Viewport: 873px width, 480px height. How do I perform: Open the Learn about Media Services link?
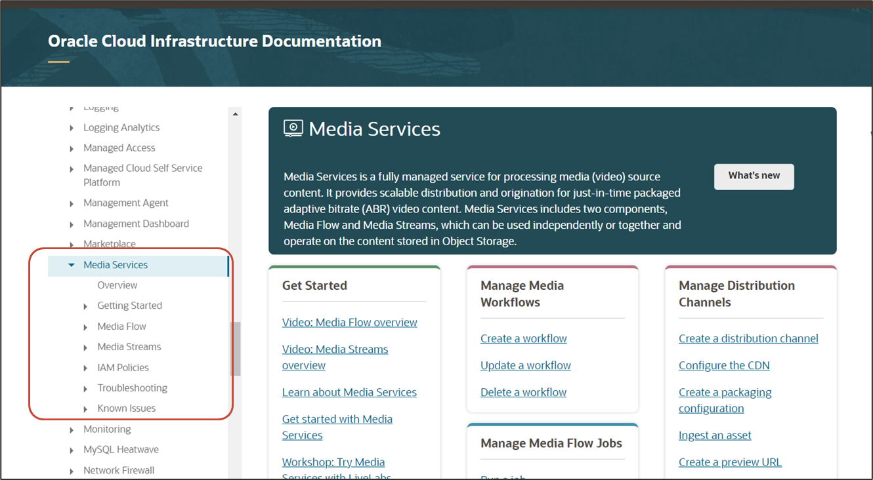point(349,391)
